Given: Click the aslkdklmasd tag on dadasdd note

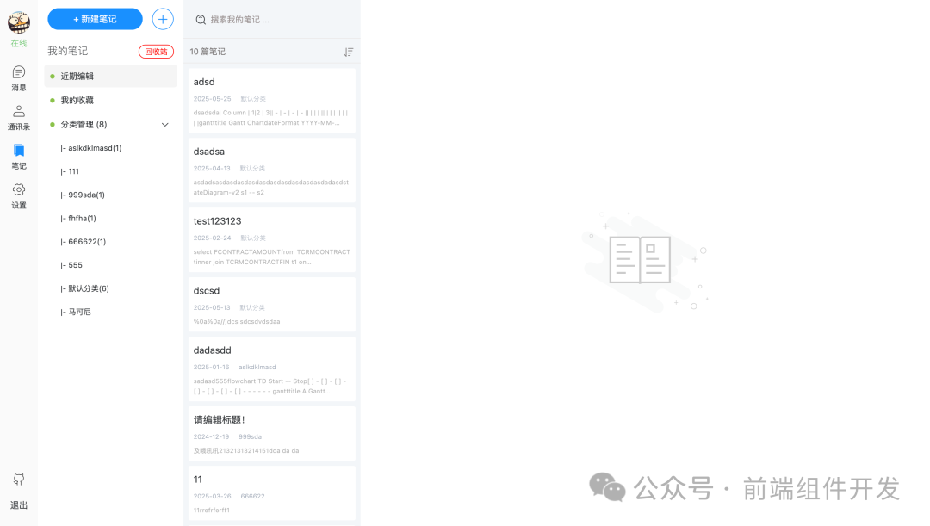Looking at the screenshot, I should (x=257, y=367).
